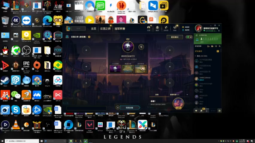Open the LeagueClient shortcut in top desktop row

tap(16, 7)
